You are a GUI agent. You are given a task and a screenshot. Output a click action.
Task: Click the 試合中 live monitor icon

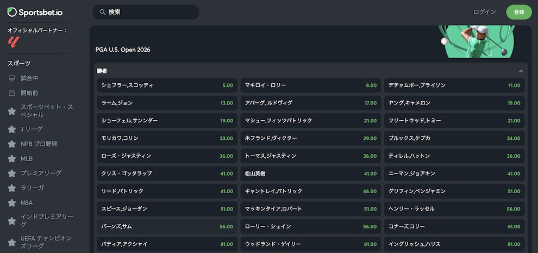point(11,78)
